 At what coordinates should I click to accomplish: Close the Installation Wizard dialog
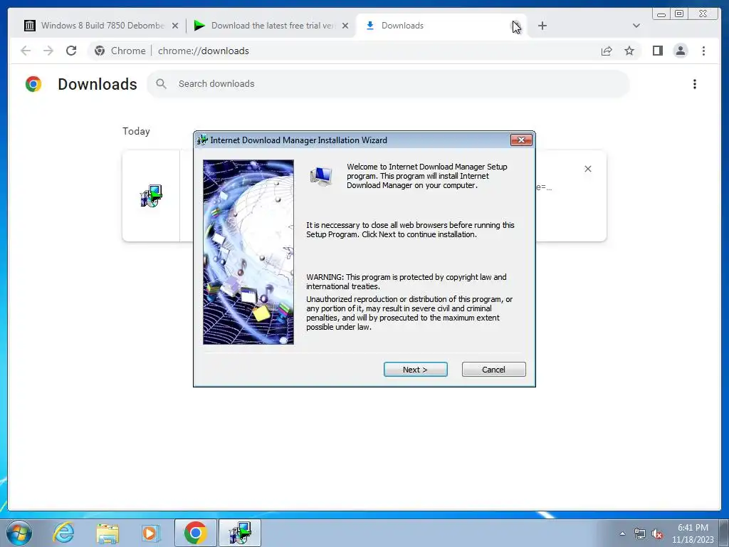520,140
